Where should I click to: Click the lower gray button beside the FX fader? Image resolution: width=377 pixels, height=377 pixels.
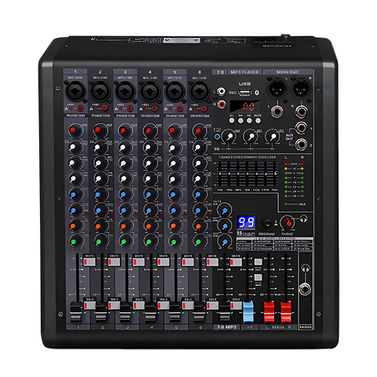pos(258,277)
